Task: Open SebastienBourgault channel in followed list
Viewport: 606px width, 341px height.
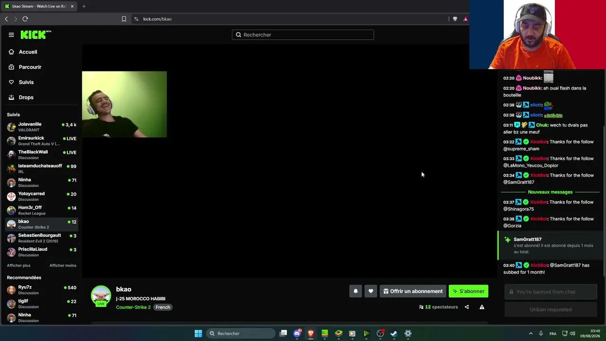Action: (42, 238)
